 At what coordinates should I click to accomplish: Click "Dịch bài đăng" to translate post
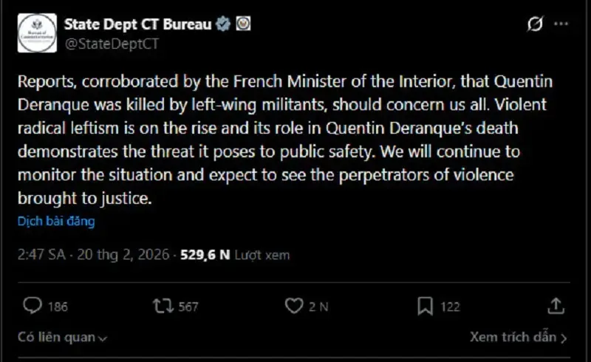pos(56,221)
